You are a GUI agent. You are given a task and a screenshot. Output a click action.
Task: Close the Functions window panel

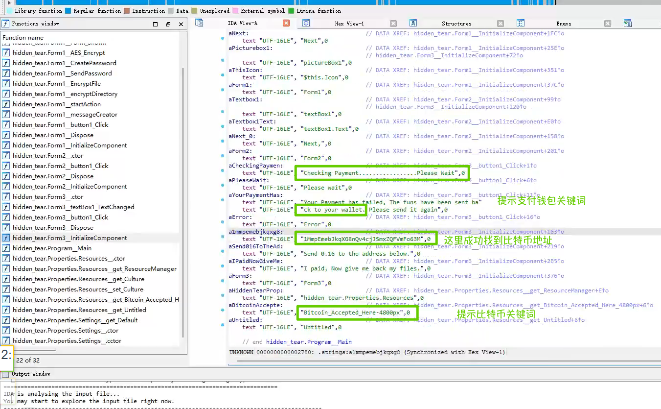click(x=181, y=24)
